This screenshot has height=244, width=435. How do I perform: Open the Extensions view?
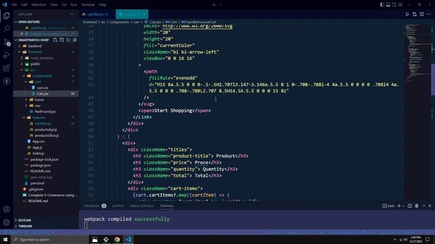tap(7, 68)
